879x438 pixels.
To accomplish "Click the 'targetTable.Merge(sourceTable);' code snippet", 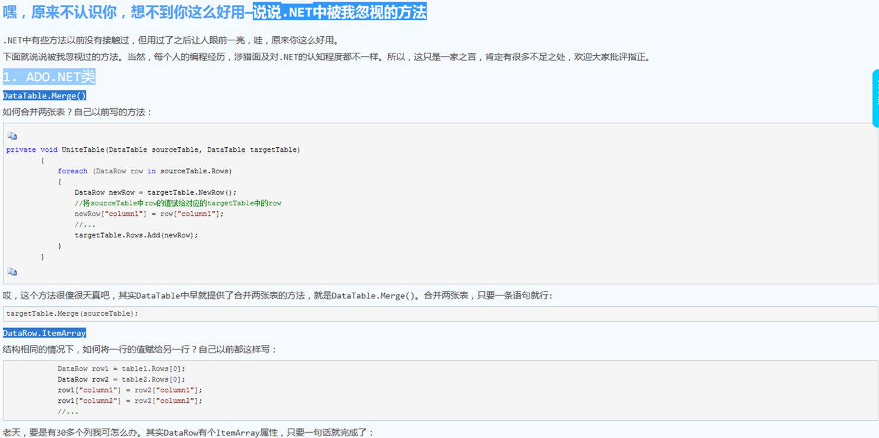I will pos(72,313).
